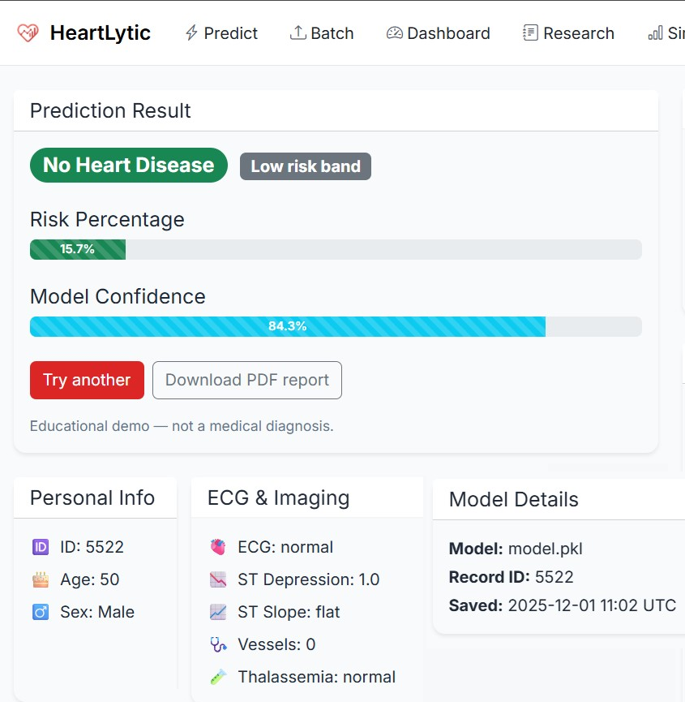The height and width of the screenshot is (702, 685).
Task: Click the HeartLytic heart logo
Action: tap(28, 32)
